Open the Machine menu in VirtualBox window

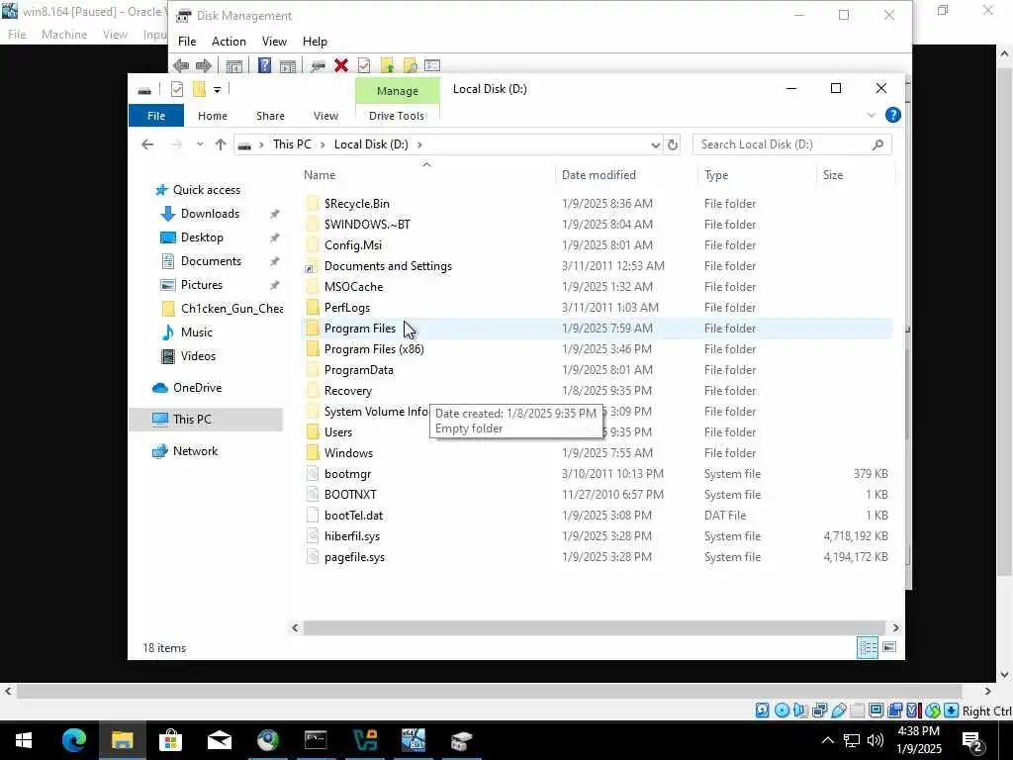(x=64, y=35)
